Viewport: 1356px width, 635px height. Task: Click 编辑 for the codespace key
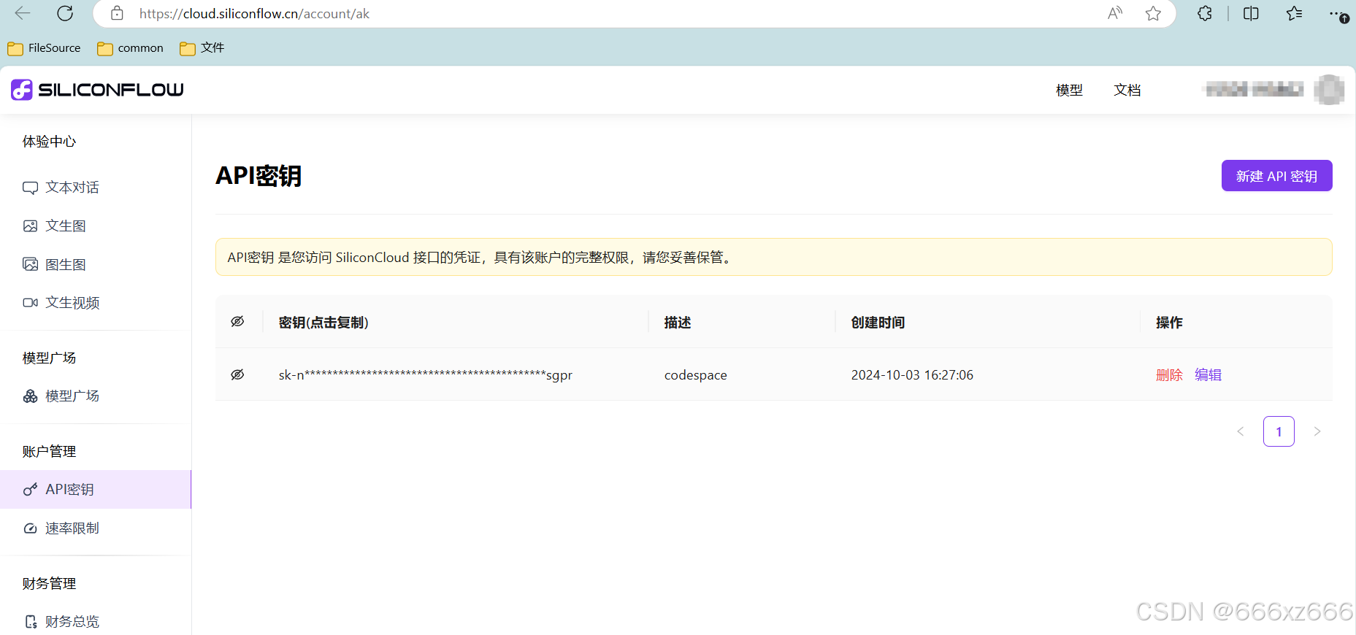1208,374
